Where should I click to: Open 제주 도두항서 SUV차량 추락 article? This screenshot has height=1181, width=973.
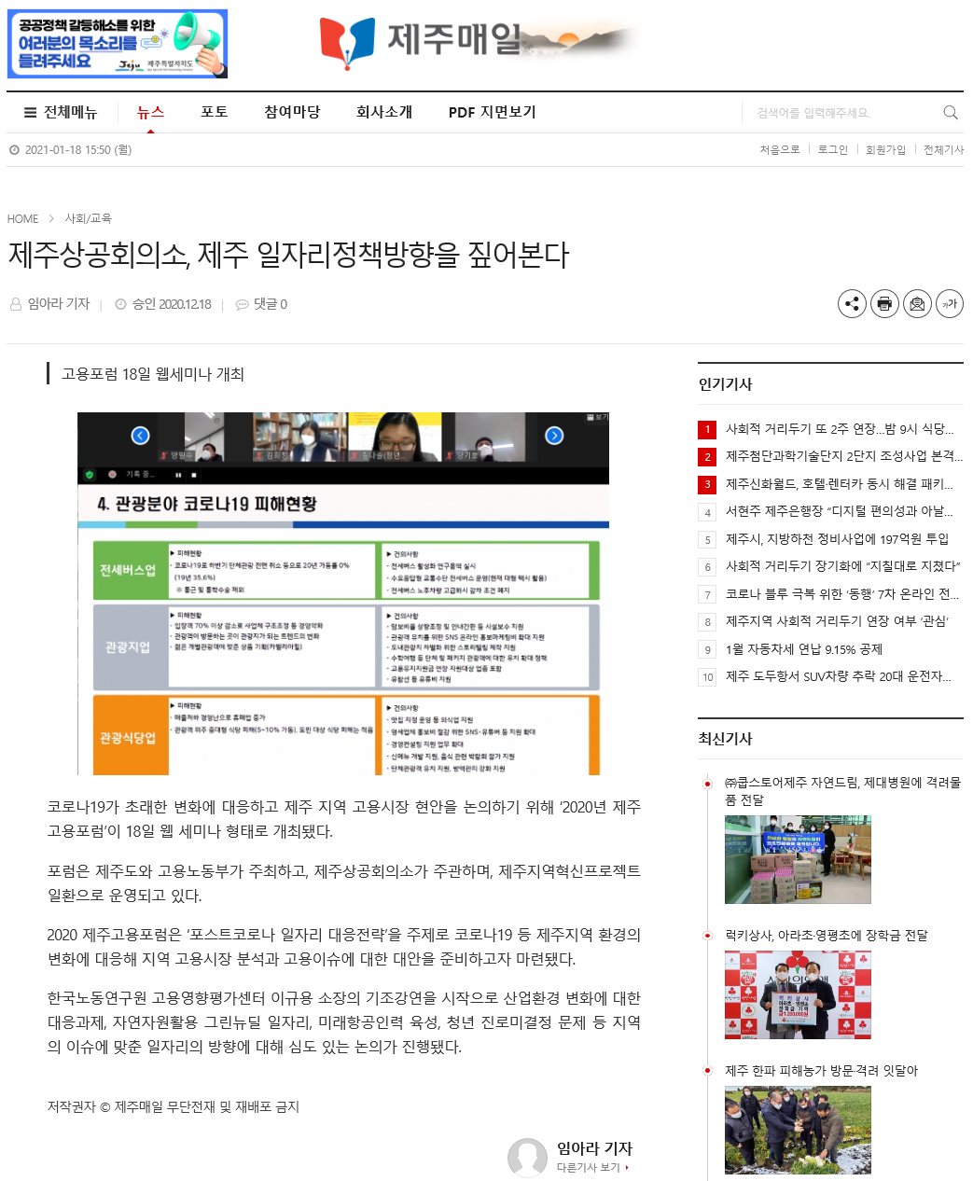pos(839,676)
